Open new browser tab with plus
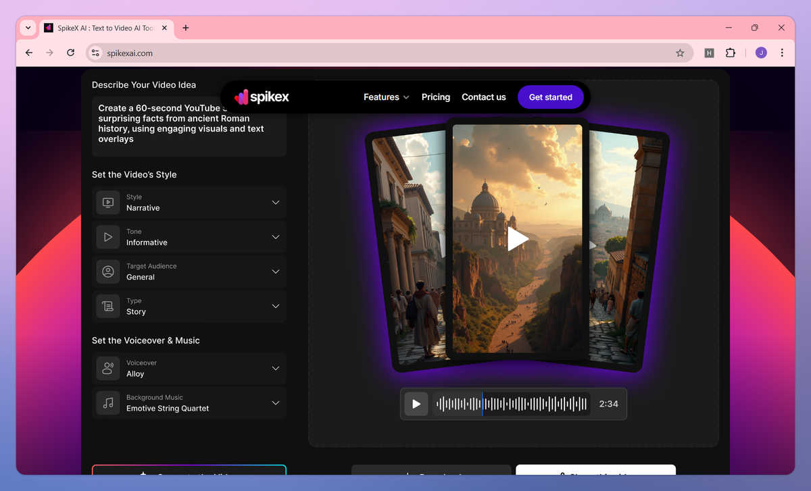The height and width of the screenshot is (491, 811). click(x=186, y=28)
